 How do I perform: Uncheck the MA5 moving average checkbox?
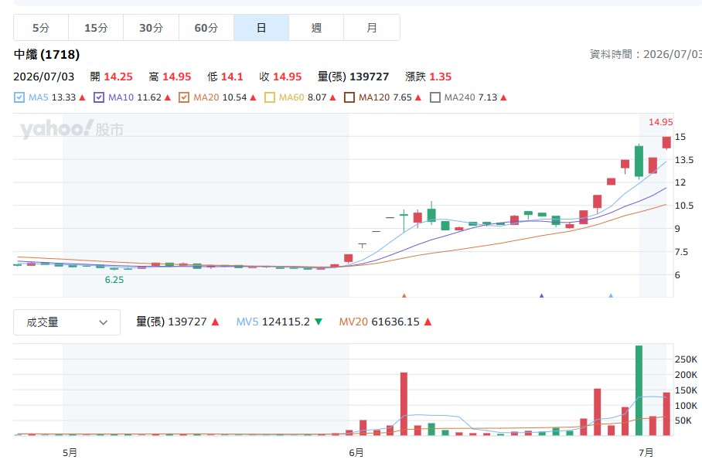point(19,97)
